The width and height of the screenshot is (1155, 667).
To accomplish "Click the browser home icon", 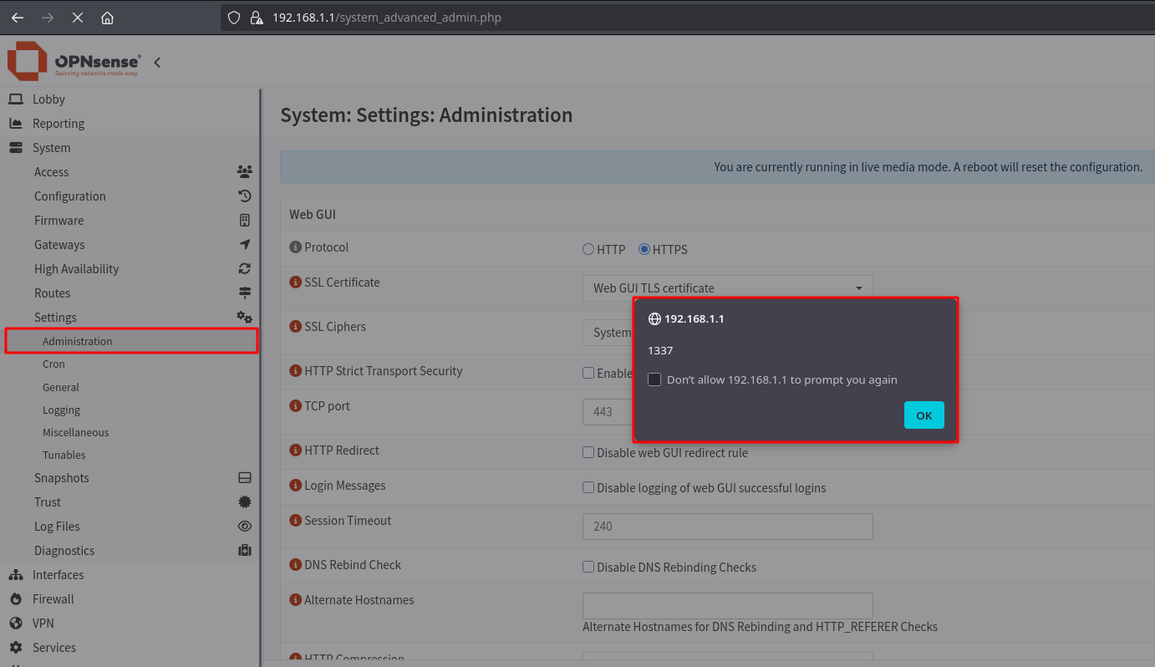I will click(x=107, y=17).
